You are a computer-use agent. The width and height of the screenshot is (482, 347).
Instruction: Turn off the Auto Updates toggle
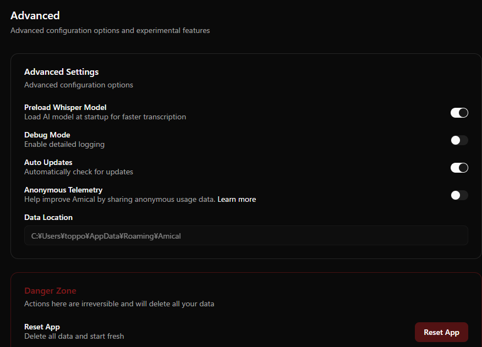pyautogui.click(x=459, y=168)
